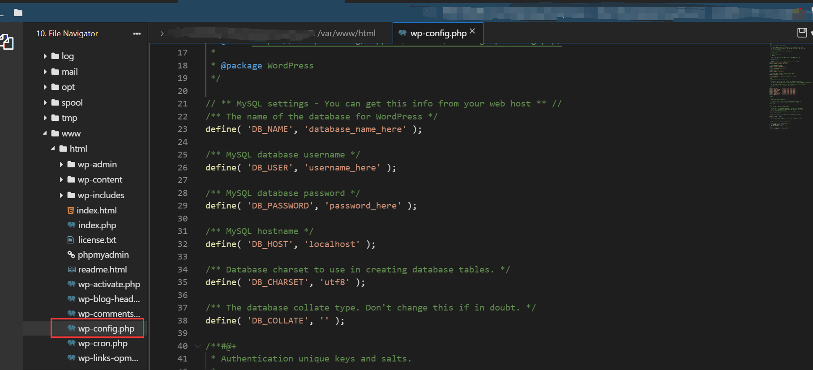Image resolution: width=813 pixels, height=370 pixels.
Task: Click the mail folder icon
Action: (55, 72)
